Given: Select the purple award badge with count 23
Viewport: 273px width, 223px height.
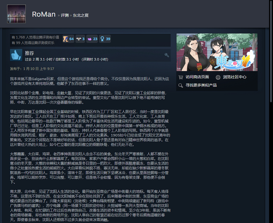Looking at the screenshot, I should pos(92,39).
